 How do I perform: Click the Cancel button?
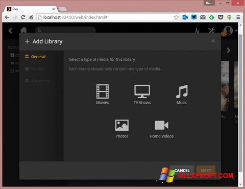coord(182,170)
